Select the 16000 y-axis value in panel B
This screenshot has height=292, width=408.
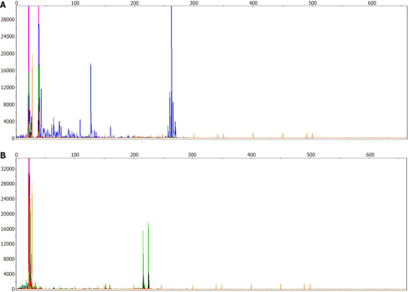[7, 229]
